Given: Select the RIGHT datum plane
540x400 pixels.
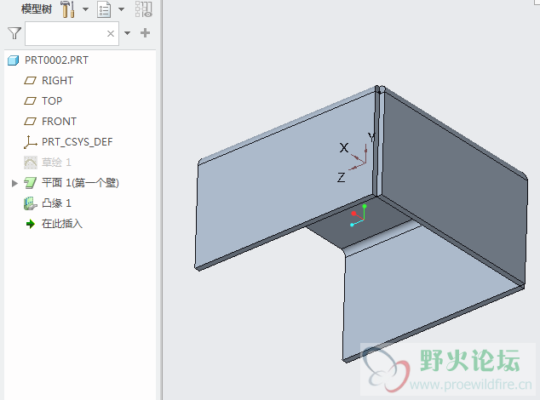Looking at the screenshot, I should (57, 81).
